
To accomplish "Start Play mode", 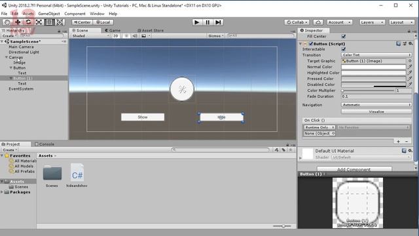I will tap(197, 22).
